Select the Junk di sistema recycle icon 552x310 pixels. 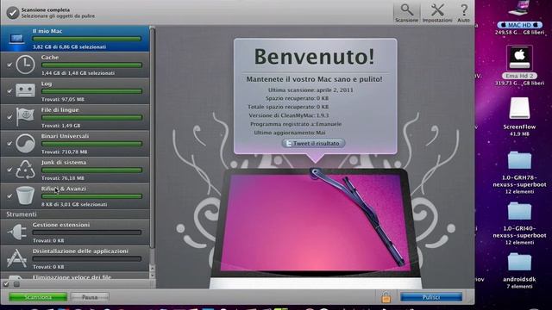pyautogui.click(x=25, y=170)
